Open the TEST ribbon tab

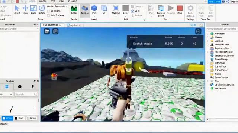pyautogui.click(x=53, y=1)
